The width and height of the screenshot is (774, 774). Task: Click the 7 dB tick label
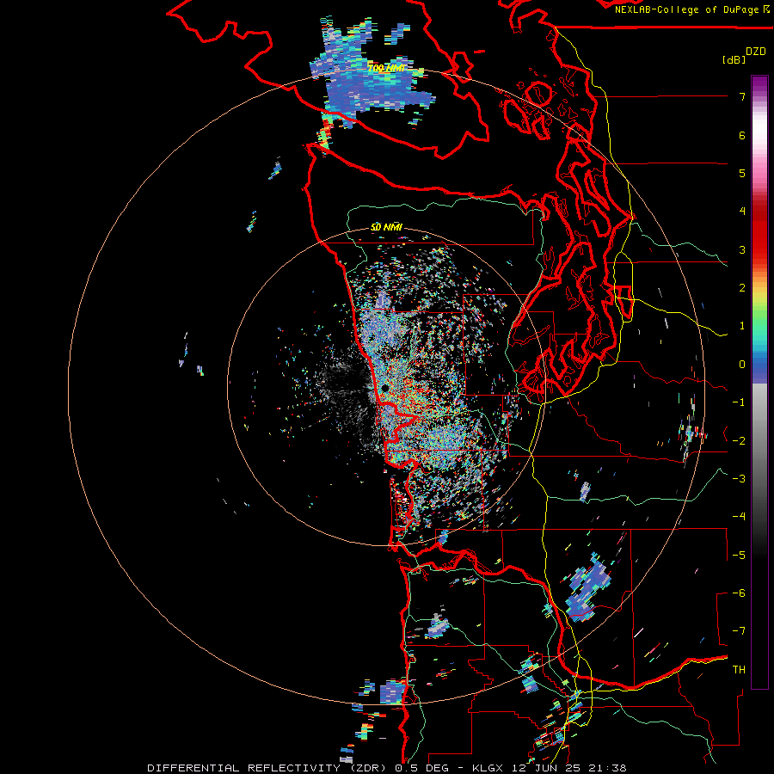pyautogui.click(x=742, y=96)
